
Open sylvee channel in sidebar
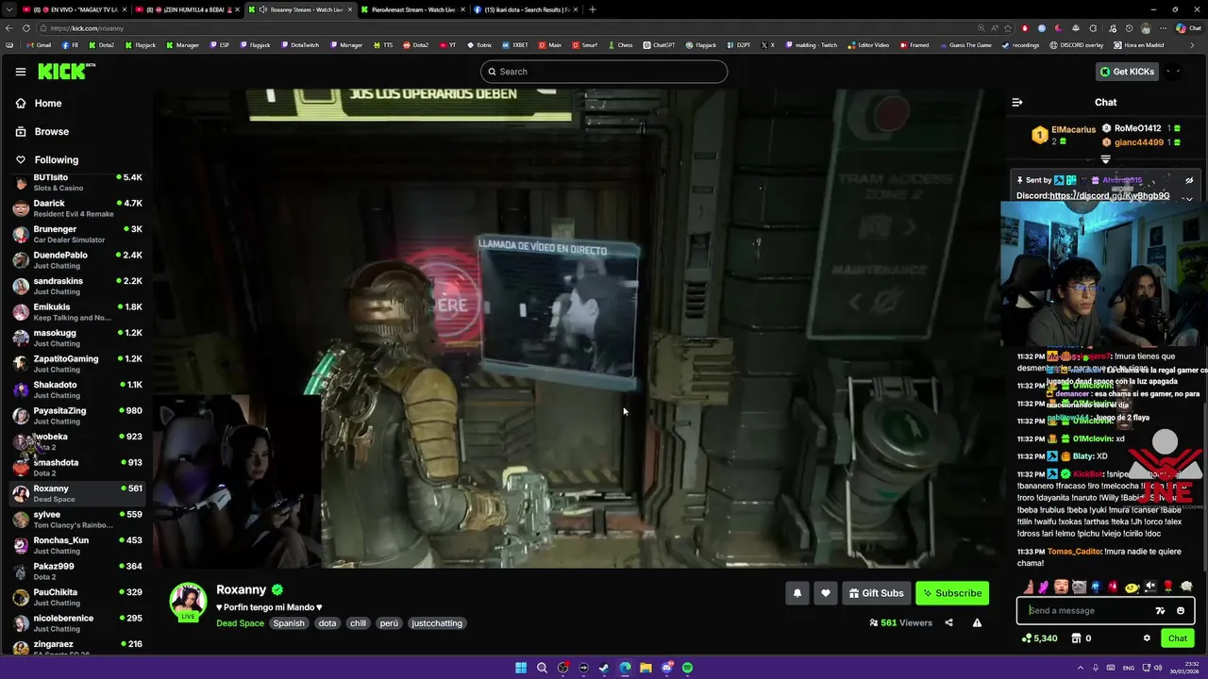point(77,520)
